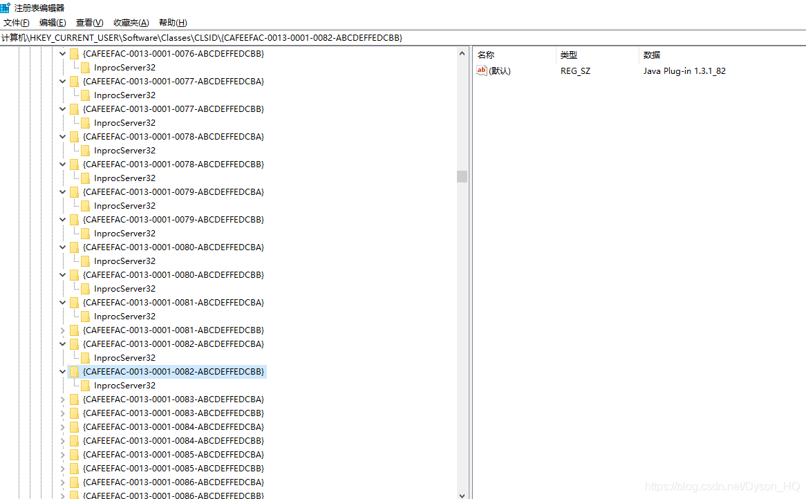Collapse the 0080-ABCDEFFEDCBB key

coord(62,275)
